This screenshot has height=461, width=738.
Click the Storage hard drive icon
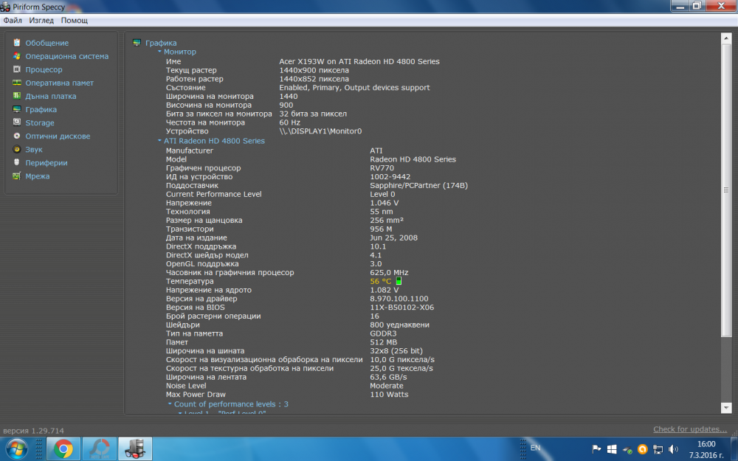click(x=17, y=122)
